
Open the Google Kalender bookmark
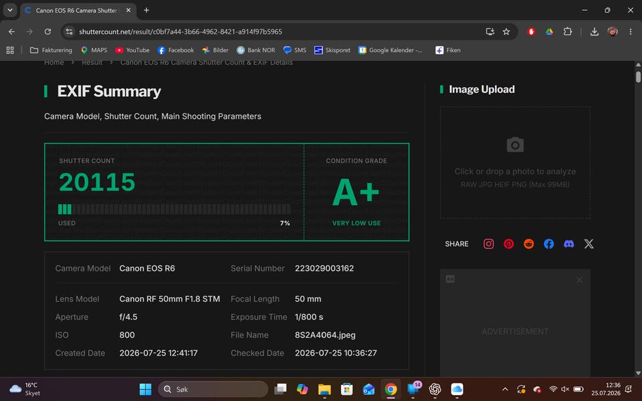coord(391,50)
